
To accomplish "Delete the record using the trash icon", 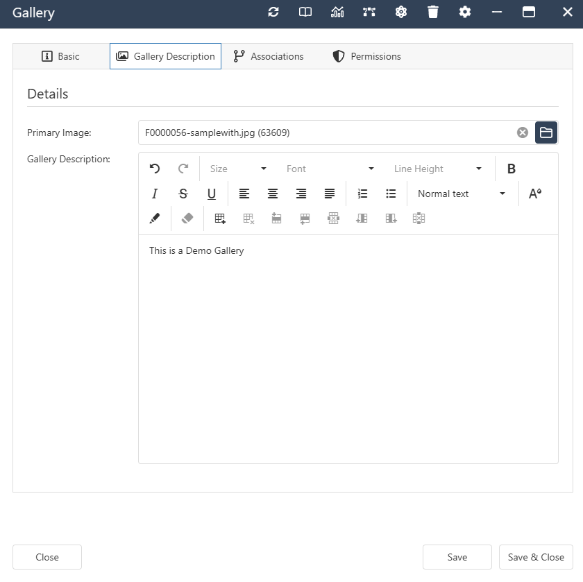I will 433,12.
